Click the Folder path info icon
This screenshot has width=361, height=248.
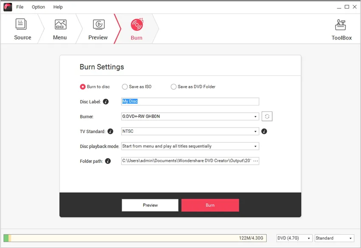[x=109, y=161]
